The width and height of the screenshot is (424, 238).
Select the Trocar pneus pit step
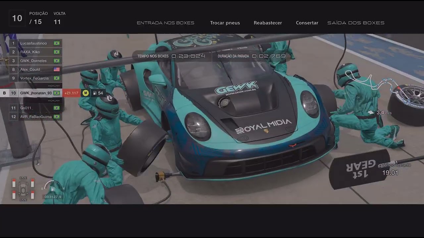(225, 23)
